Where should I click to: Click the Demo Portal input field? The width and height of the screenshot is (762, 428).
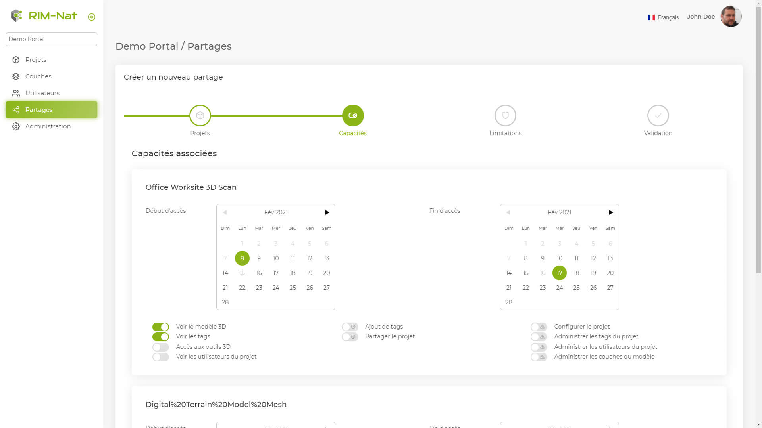[x=52, y=39]
